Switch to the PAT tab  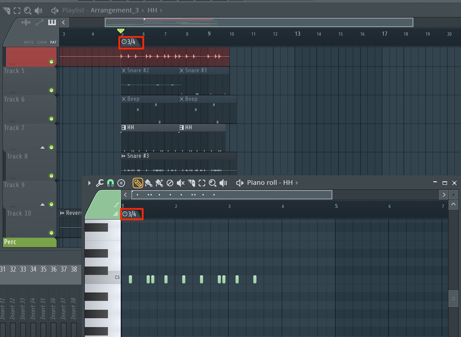53,42
